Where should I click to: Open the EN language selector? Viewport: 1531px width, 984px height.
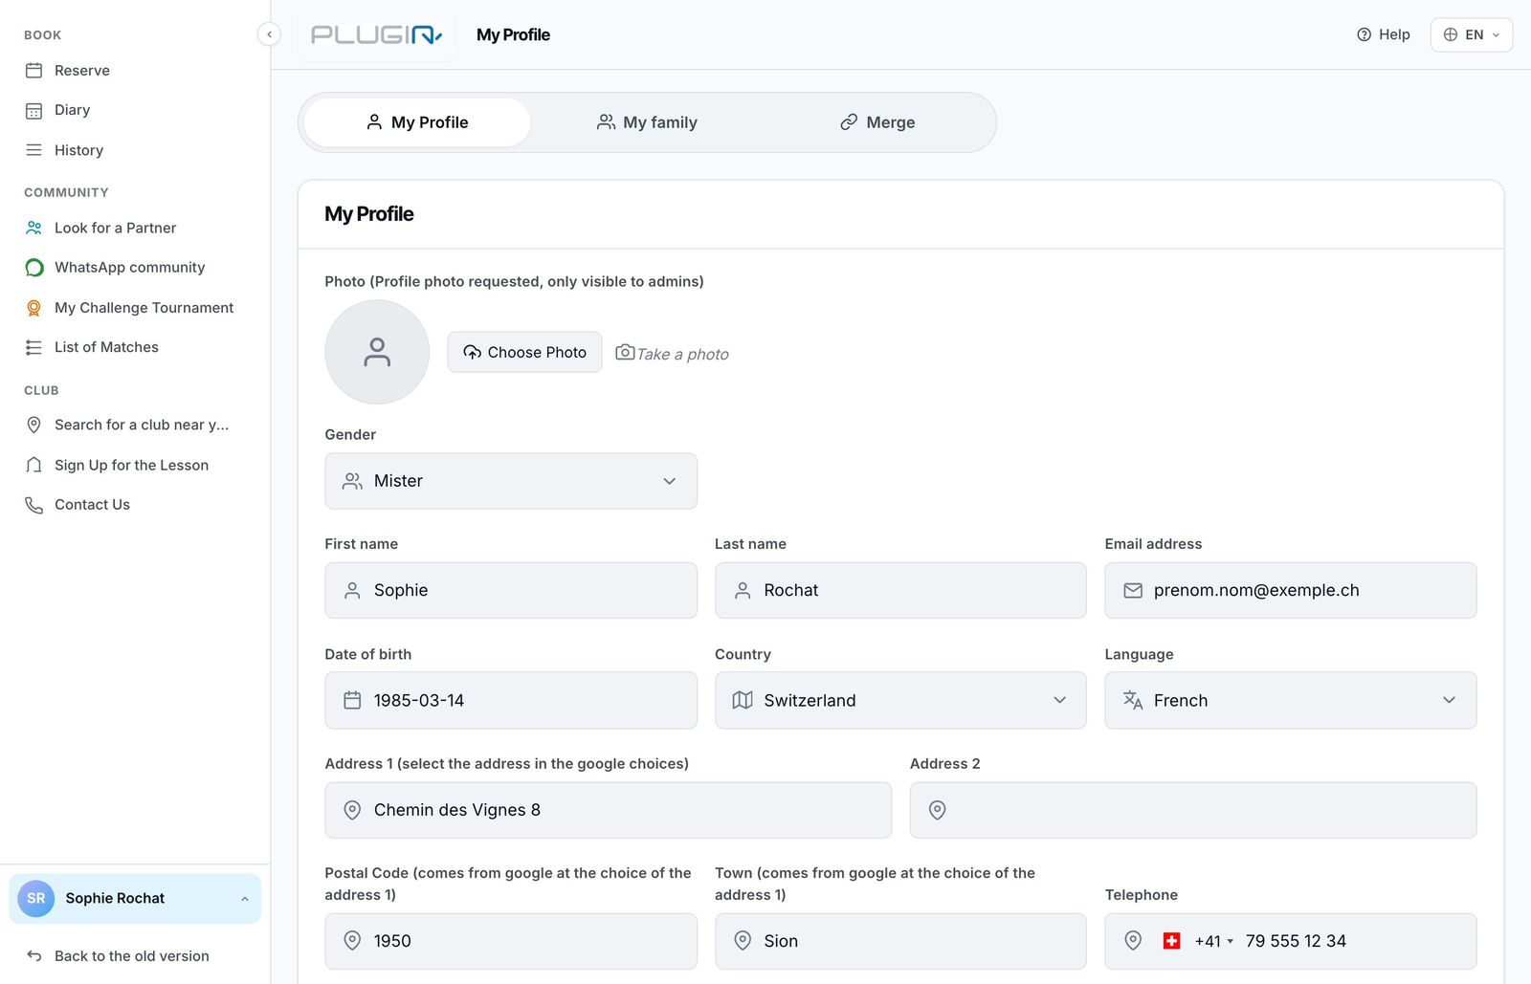tap(1472, 34)
